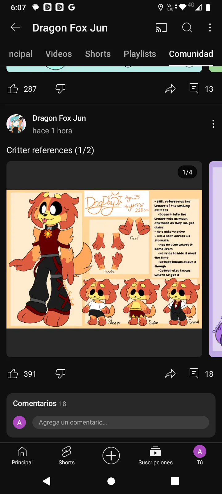Screen dimensions: 222x494
Task: Switch to the Playlists tab
Action: click(x=140, y=54)
